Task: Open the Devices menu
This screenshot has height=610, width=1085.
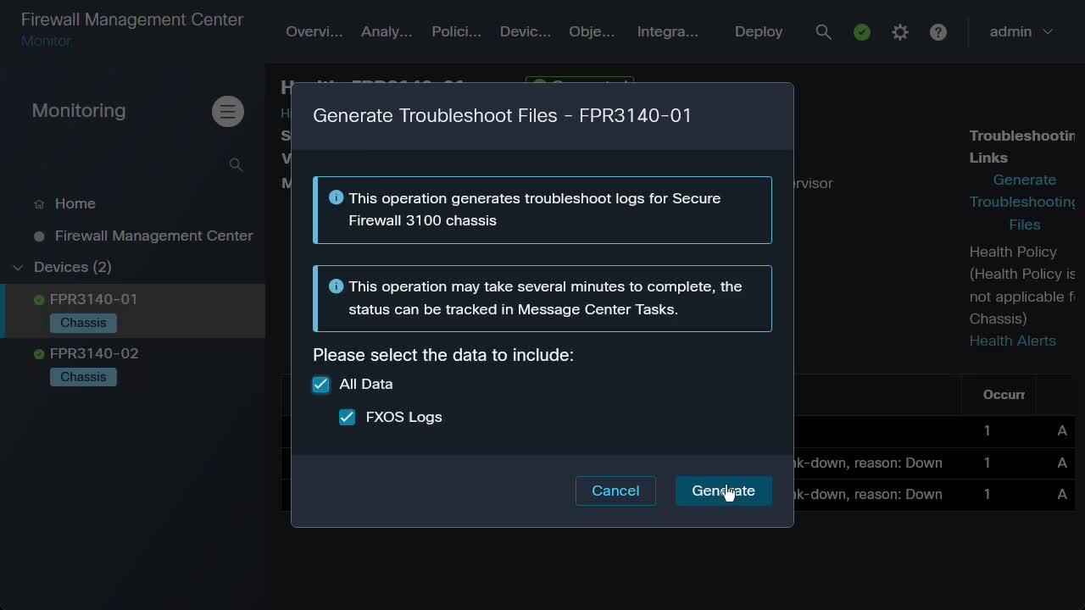Action: pyautogui.click(x=526, y=31)
